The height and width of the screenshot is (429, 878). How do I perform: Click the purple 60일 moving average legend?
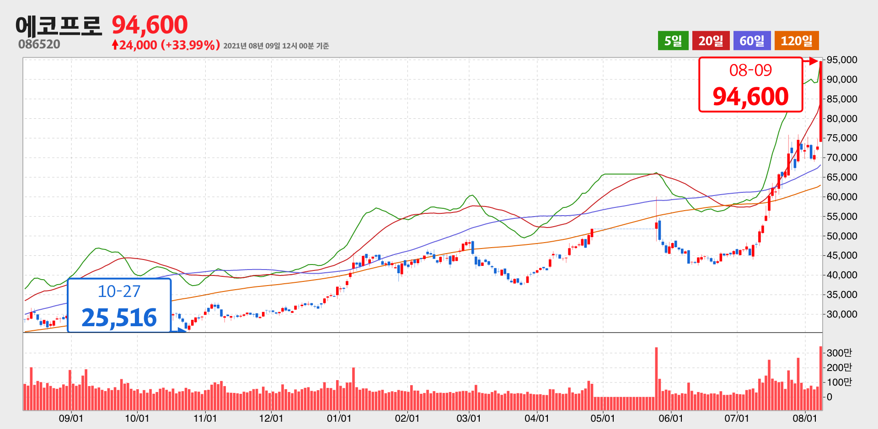click(x=752, y=41)
